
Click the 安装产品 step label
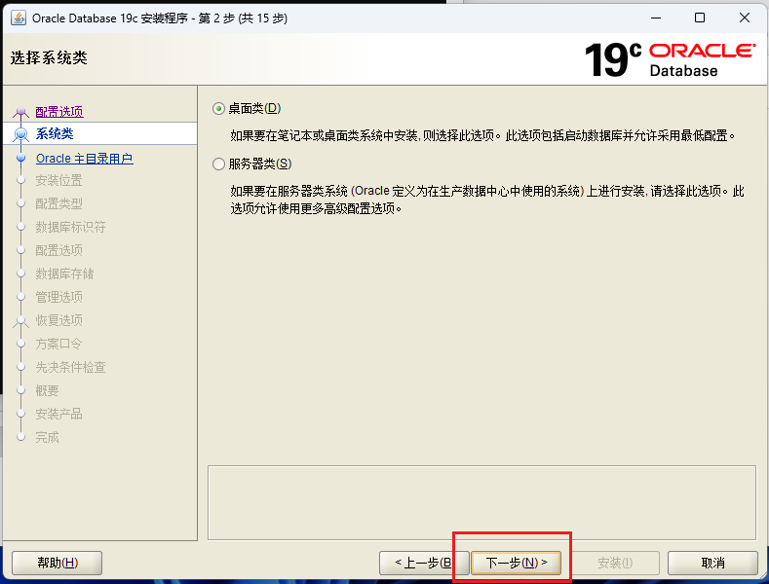coord(58,414)
